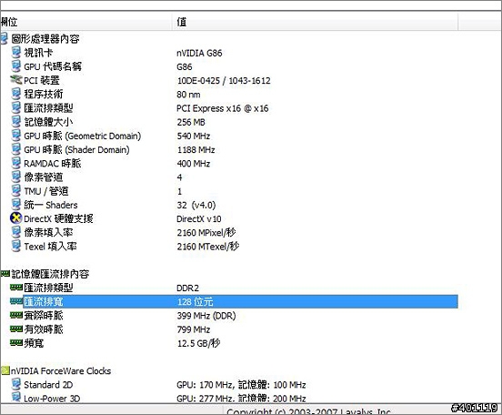The width and height of the screenshot is (502, 415).
Task: Select the 記憶體大小 field label
Action: (x=48, y=122)
